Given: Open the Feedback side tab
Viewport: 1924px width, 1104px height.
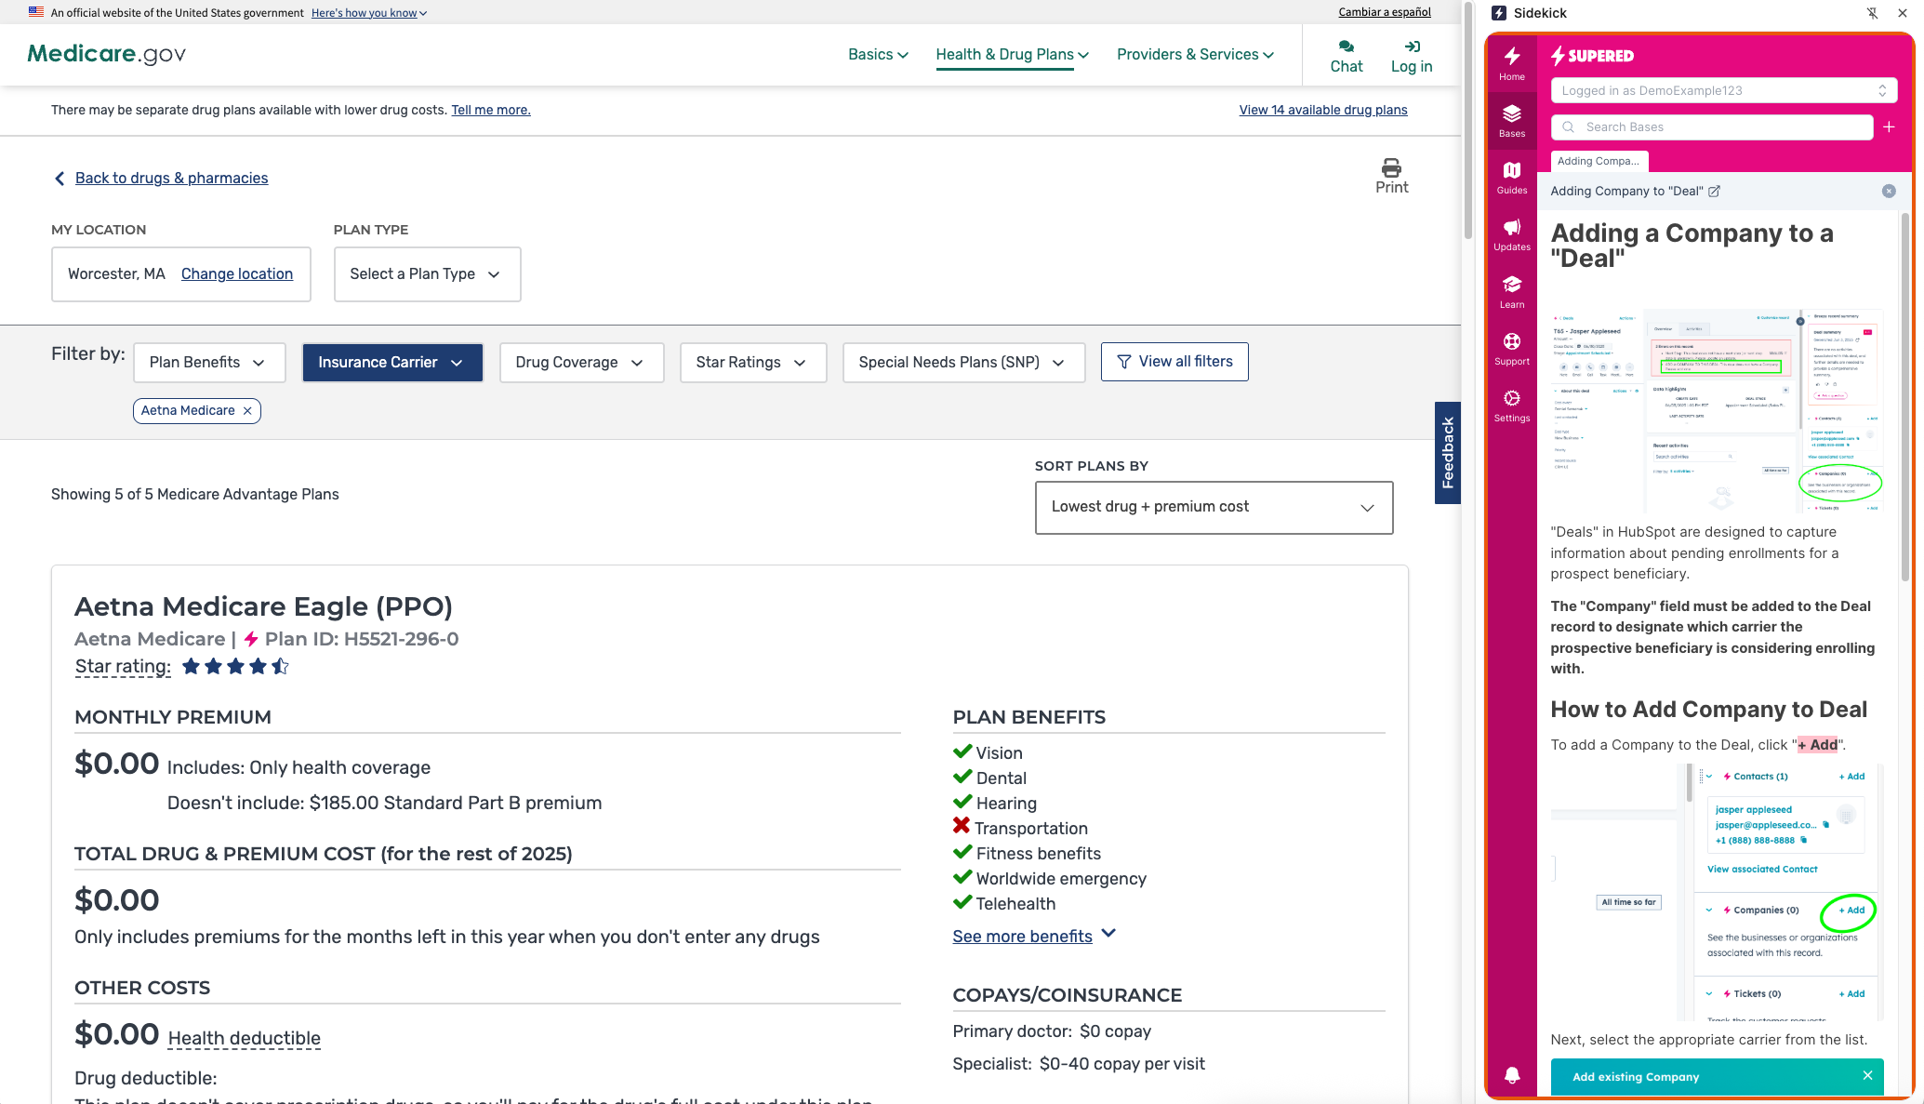Looking at the screenshot, I should (x=1447, y=453).
